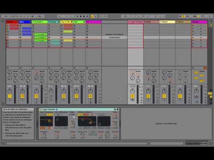Select the Bass track header
The height and width of the screenshot is (160, 214).
point(25,22)
